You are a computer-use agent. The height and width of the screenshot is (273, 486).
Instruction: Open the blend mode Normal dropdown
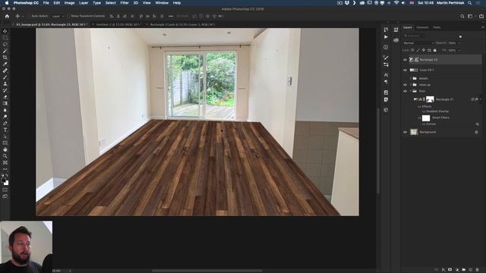(418, 43)
